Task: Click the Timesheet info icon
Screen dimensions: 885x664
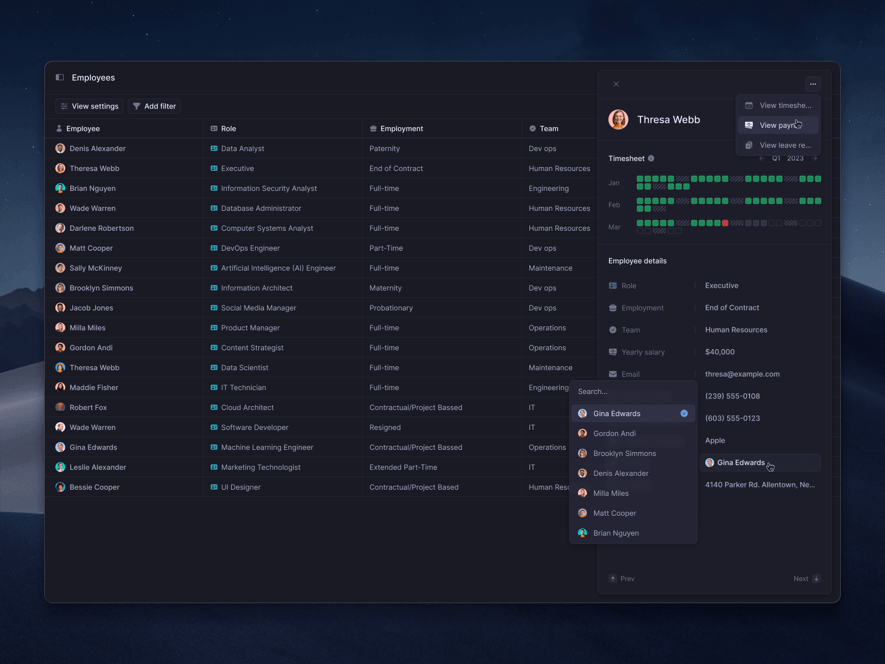Action: (651, 158)
